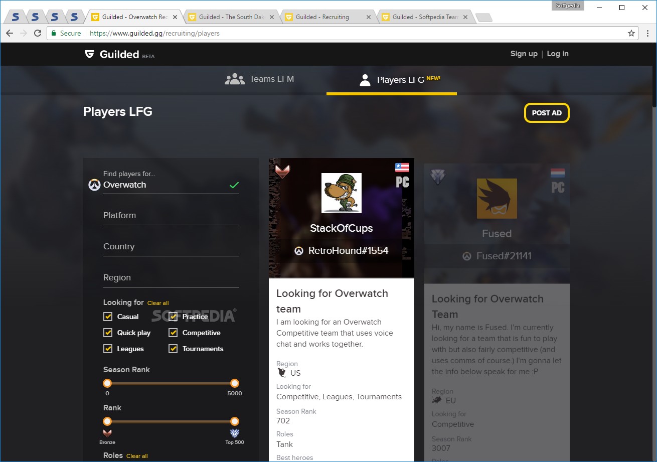Open the Region dropdown filter
Viewport: 657px width, 462px height.
click(171, 278)
